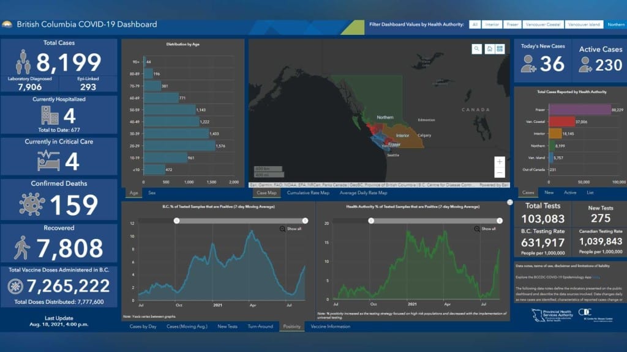This screenshot has width=627, height=352.
Task: Click the map home extent icon
Action: click(489, 49)
